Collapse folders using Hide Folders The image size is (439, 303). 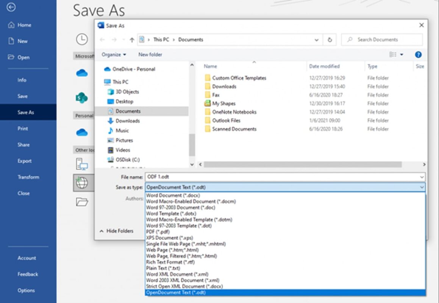pos(118,231)
